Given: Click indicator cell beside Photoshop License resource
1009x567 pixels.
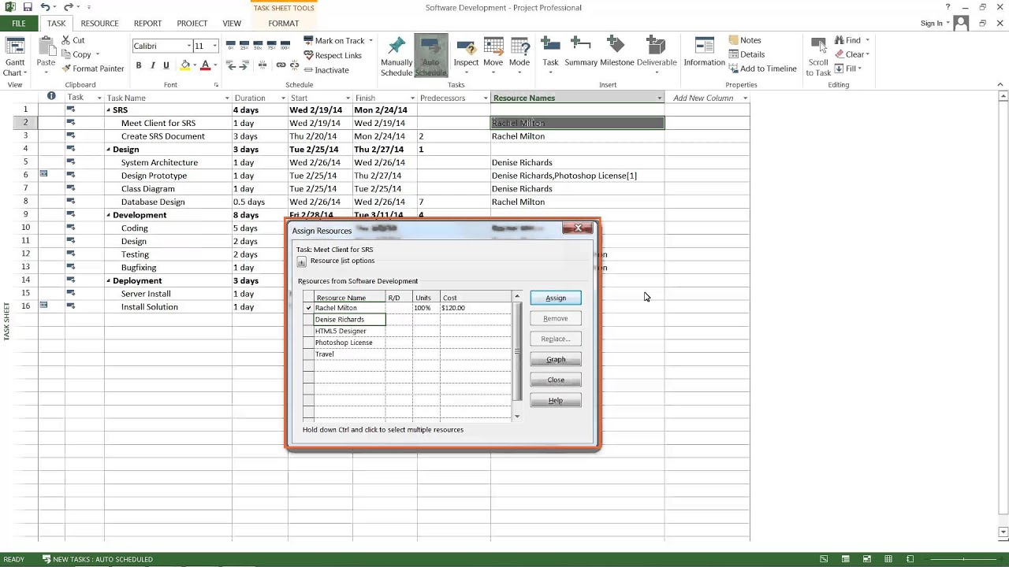Looking at the screenshot, I should (308, 343).
